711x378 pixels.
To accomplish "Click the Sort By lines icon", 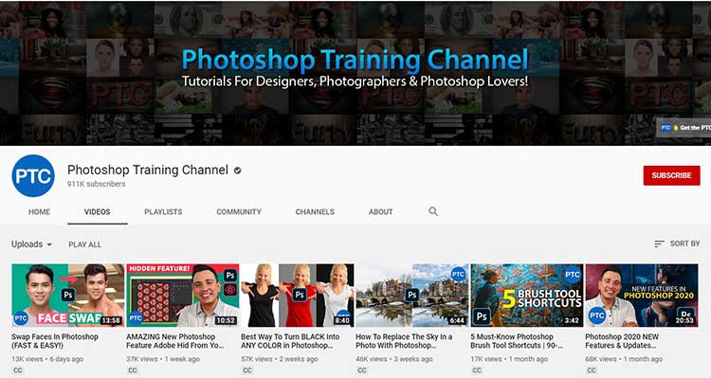I will point(659,243).
